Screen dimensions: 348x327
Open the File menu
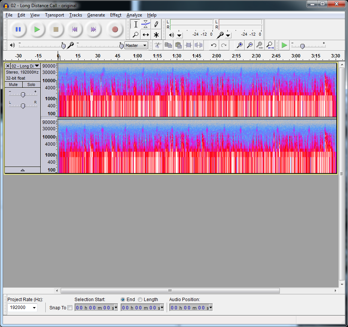pyautogui.click(x=9, y=15)
